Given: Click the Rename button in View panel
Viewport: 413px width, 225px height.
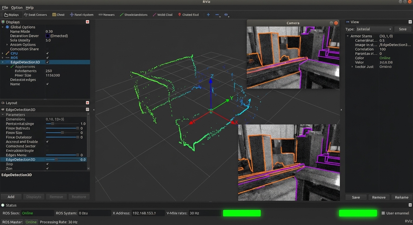Looking at the screenshot, I should pyautogui.click(x=402, y=197).
